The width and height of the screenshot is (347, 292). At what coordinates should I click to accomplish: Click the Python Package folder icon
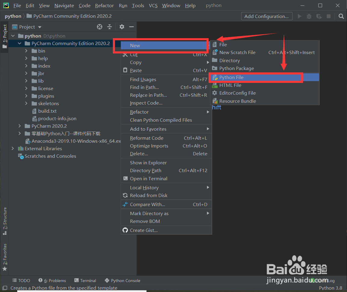click(x=215, y=68)
